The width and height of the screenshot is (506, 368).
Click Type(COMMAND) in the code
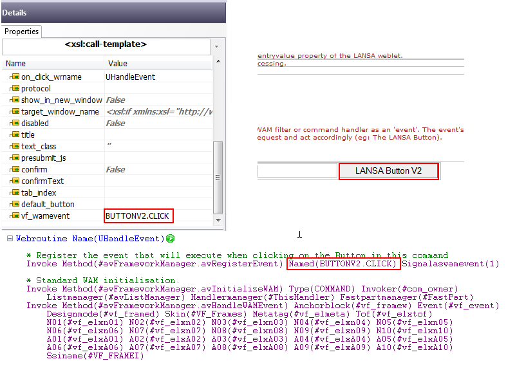coord(322,289)
